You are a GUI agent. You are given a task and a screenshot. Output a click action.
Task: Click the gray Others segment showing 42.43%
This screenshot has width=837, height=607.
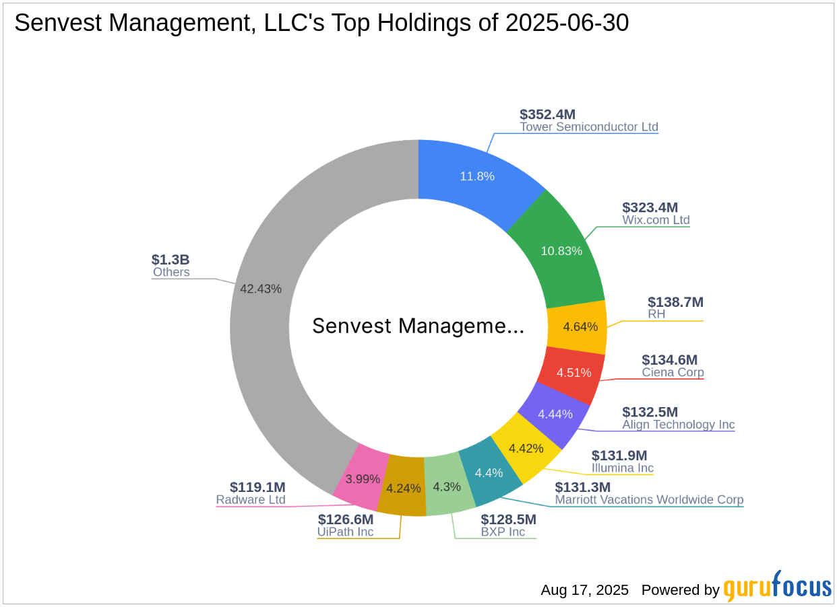(x=261, y=288)
